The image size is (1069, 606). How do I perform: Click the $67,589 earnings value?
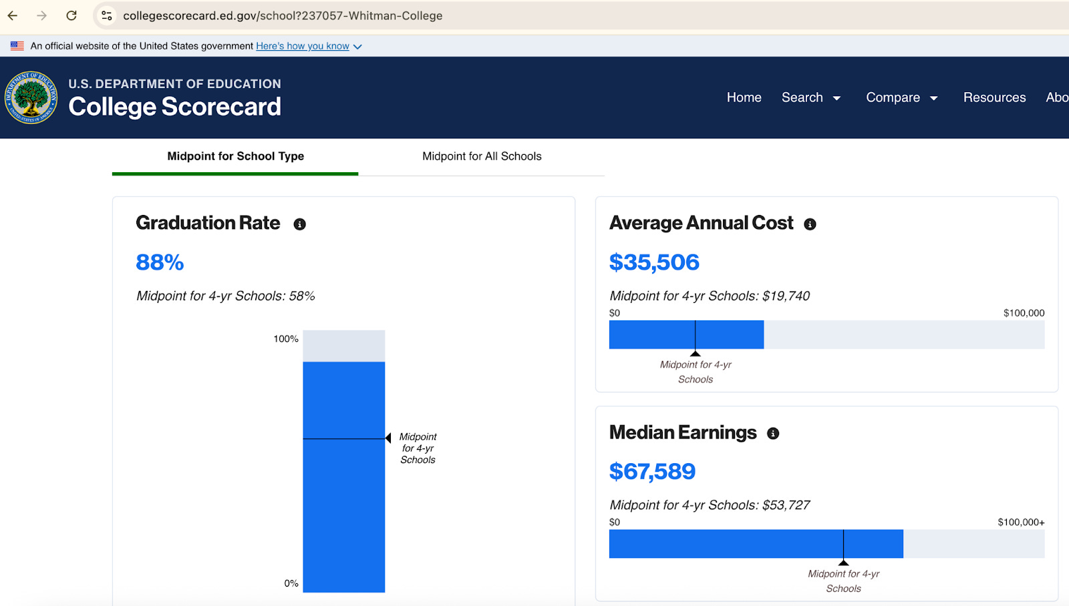click(x=652, y=472)
